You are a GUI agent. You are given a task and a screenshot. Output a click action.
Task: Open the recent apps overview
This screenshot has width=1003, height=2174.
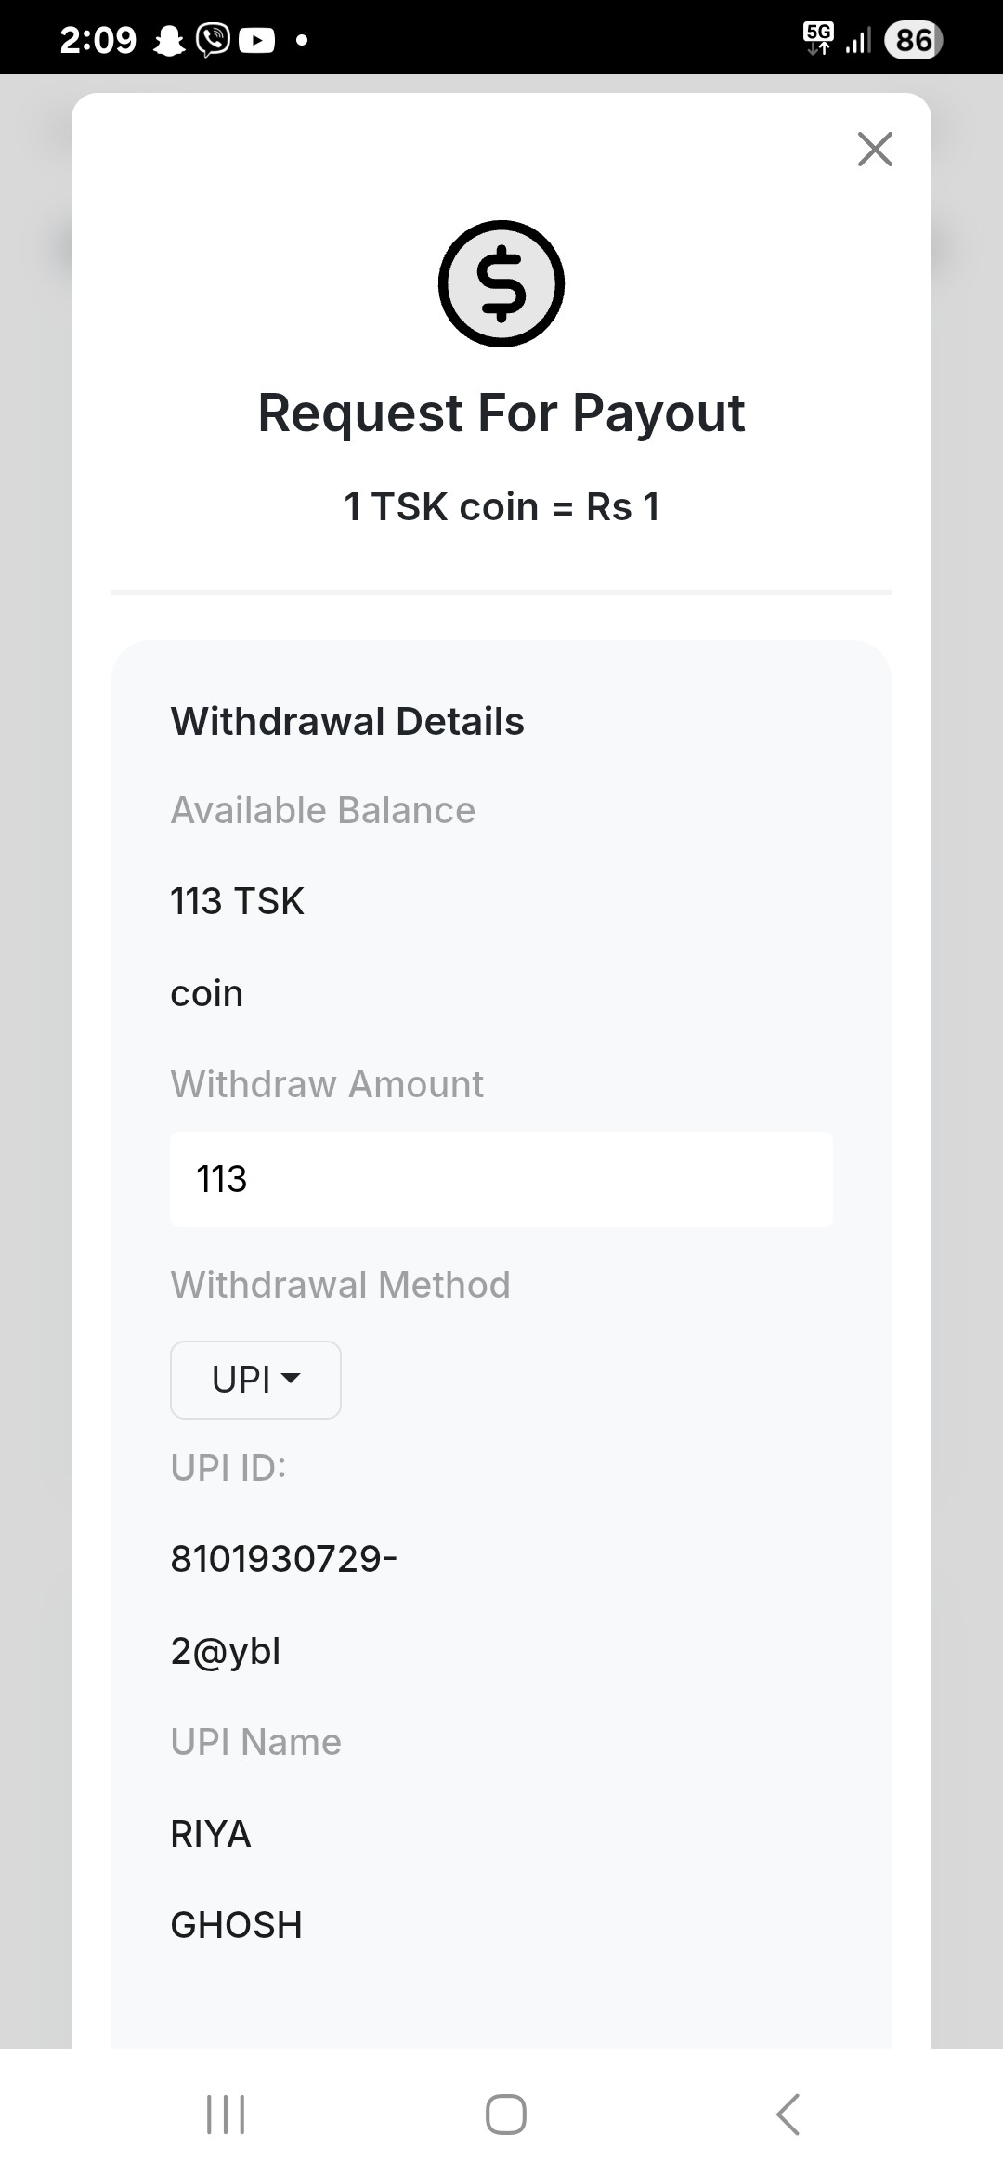coord(226,2115)
